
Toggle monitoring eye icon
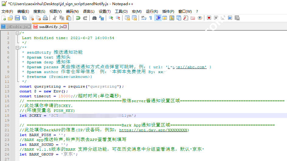[200, 18]
